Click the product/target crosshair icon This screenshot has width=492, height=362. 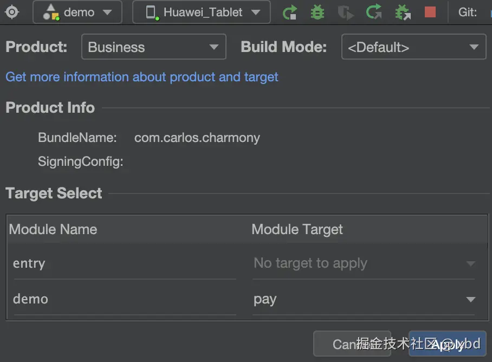pos(12,11)
